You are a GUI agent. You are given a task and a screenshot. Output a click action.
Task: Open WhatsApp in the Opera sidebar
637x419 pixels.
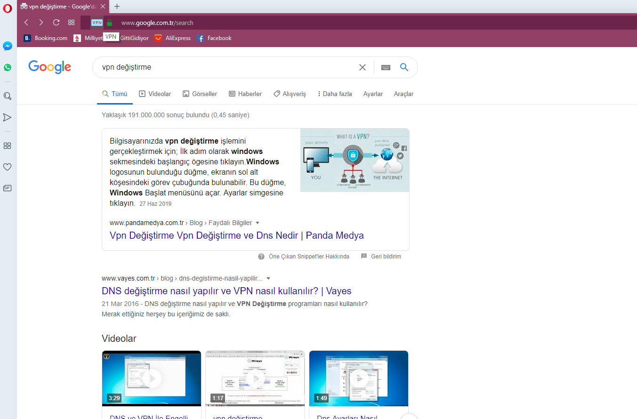tap(8, 67)
